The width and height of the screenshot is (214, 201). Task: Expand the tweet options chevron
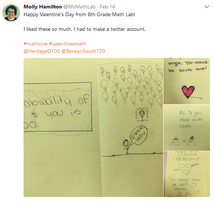pos(207,7)
